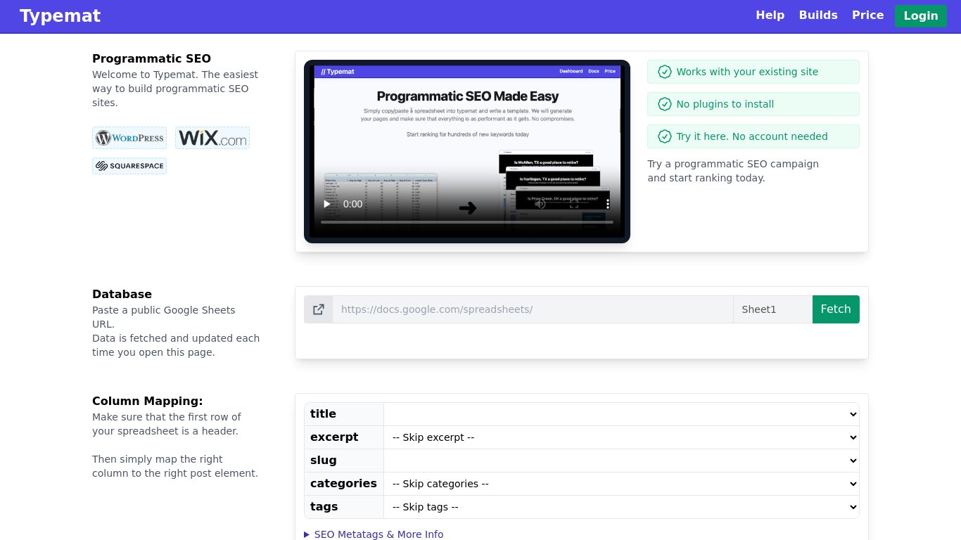Click the Typemat logo in header
Image resolution: width=961 pixels, height=540 pixels.
60,15
